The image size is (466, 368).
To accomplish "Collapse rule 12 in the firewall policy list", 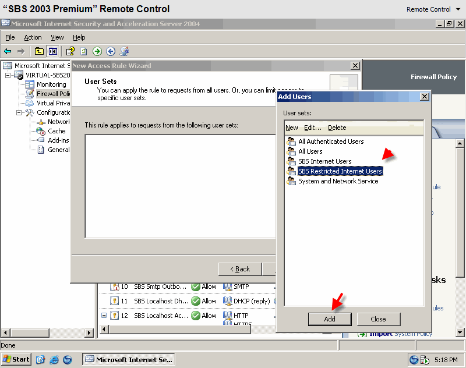I will click(x=104, y=316).
